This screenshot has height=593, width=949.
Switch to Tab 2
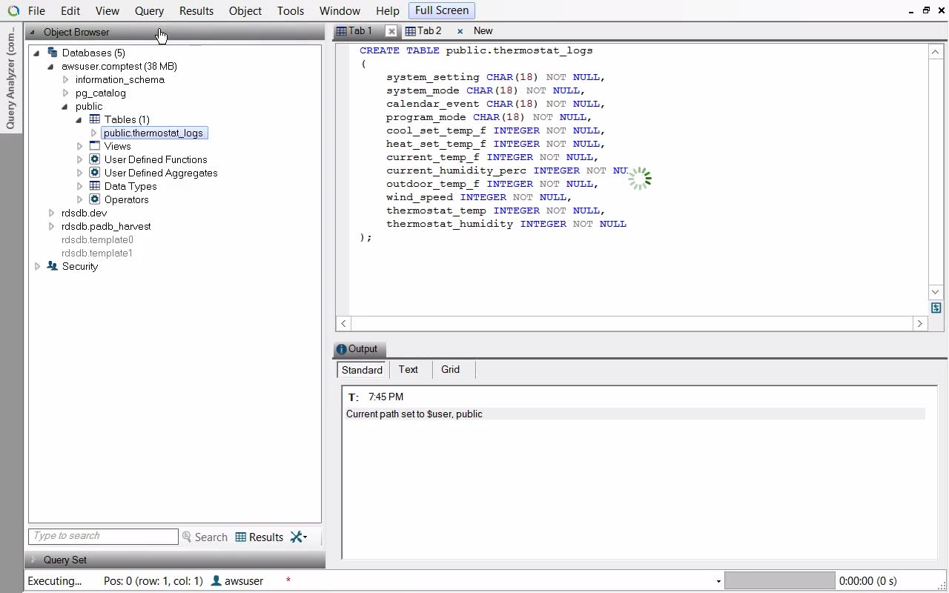(423, 31)
